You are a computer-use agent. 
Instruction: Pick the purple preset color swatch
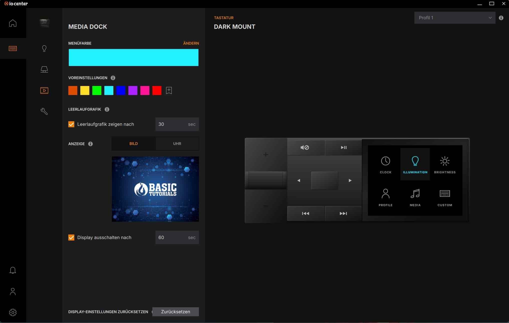(133, 90)
